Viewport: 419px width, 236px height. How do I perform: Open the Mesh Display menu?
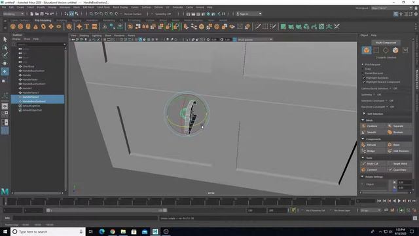120,7
